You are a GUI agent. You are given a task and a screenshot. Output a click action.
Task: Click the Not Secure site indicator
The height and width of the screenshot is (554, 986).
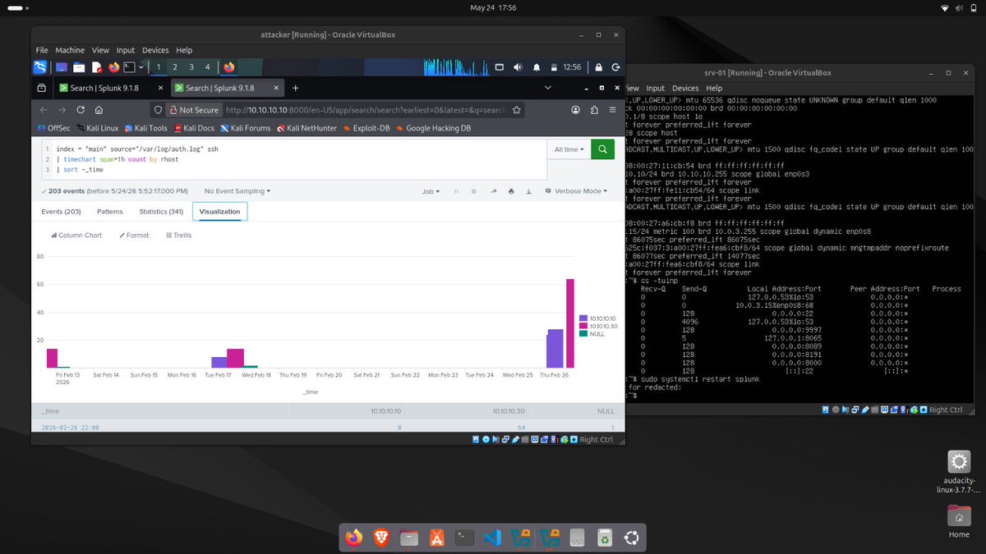click(x=194, y=110)
